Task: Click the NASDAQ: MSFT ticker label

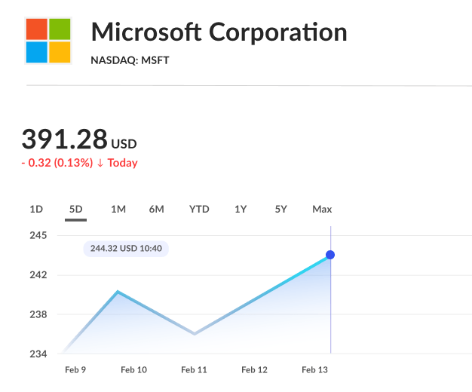Action: (x=130, y=60)
